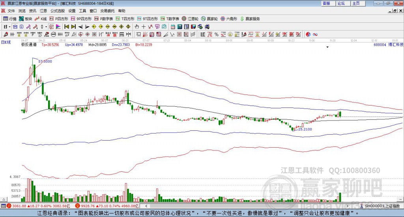Jump to last bar with skip-end icon
Screen dimensions: 404x217
(x=73, y=26)
